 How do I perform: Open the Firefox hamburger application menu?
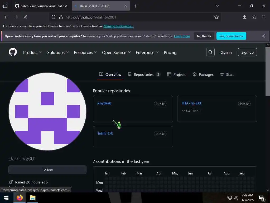pyautogui.click(x=264, y=17)
